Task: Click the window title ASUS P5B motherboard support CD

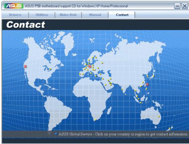Action: tap(76, 6)
